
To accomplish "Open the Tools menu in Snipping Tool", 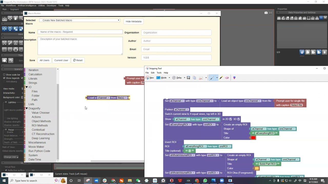I will pyautogui.click(x=159, y=73).
